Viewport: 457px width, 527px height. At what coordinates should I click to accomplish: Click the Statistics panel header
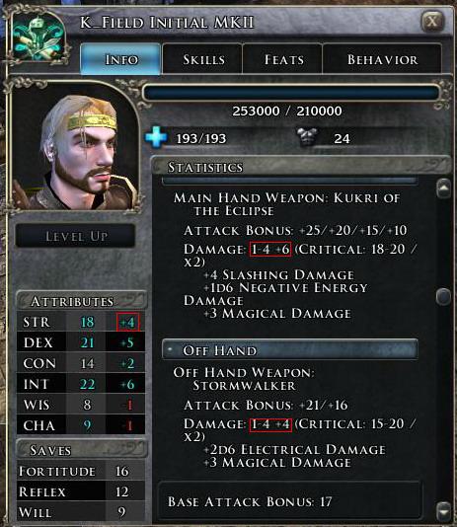coord(301,166)
